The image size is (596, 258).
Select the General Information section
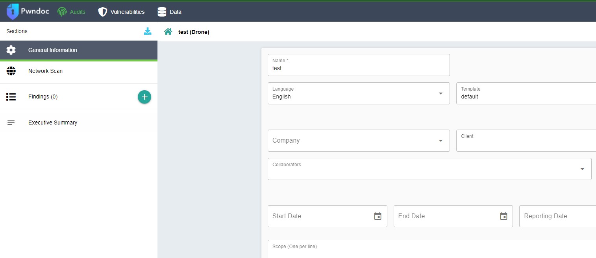coord(79,50)
